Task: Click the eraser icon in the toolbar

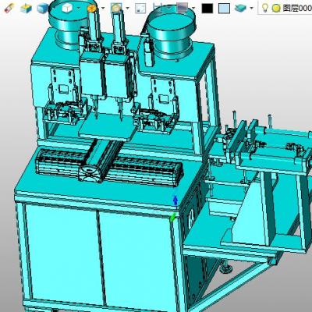Action: pos(9,8)
